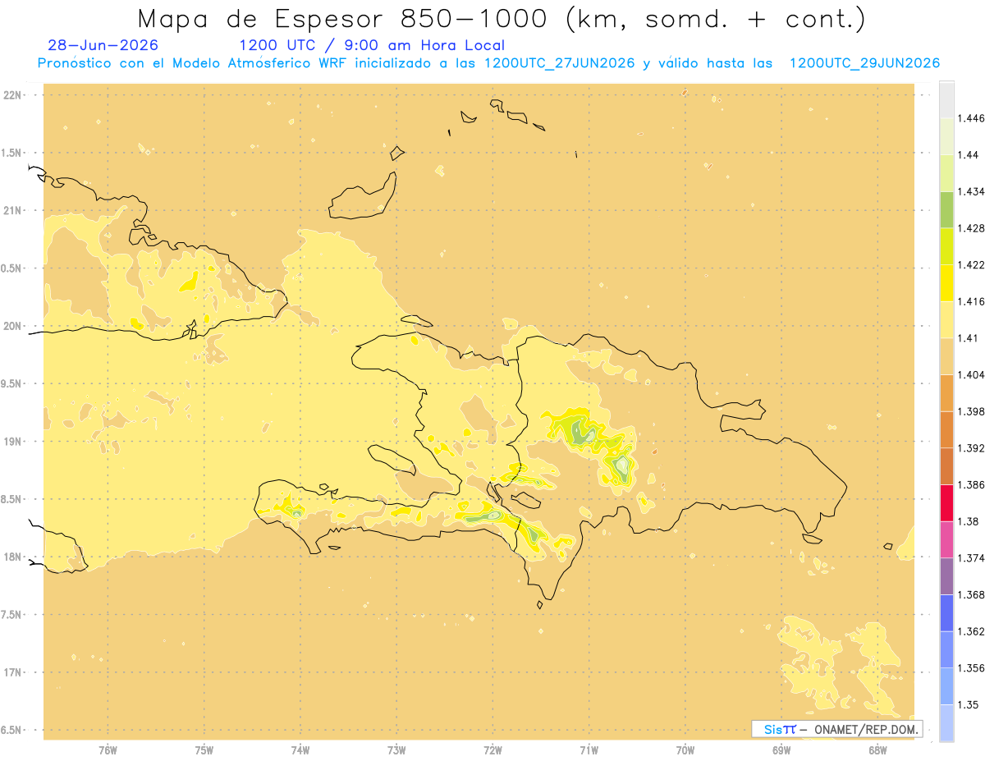Click the 1.41 value on the color scale
Image resolution: width=985 pixels, height=761 pixels.
[x=969, y=338]
